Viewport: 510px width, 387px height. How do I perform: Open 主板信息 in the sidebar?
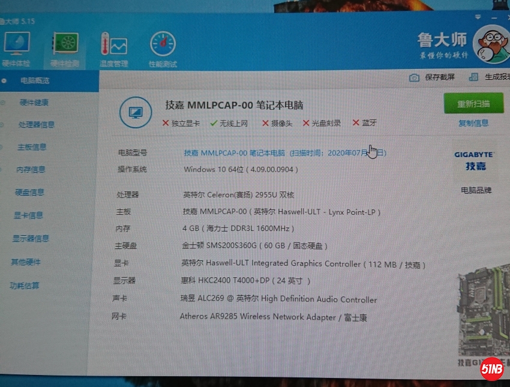pos(32,147)
